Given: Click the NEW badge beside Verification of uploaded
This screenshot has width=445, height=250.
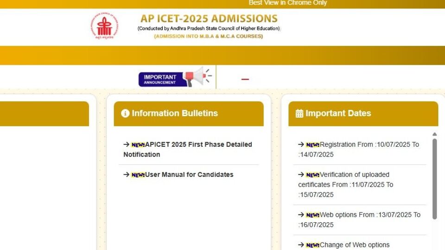Looking at the screenshot, I should [313, 175].
